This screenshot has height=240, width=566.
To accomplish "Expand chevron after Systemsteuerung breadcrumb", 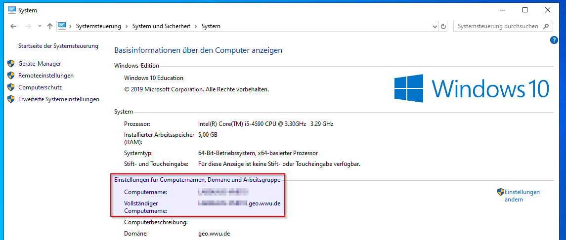I will pyautogui.click(x=127, y=26).
